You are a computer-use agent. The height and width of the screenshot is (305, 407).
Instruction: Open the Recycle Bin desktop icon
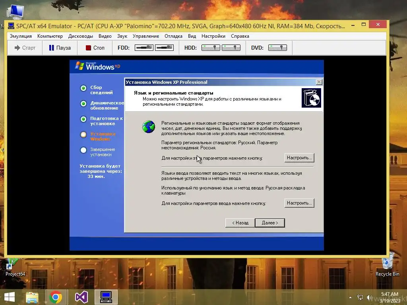(387, 265)
